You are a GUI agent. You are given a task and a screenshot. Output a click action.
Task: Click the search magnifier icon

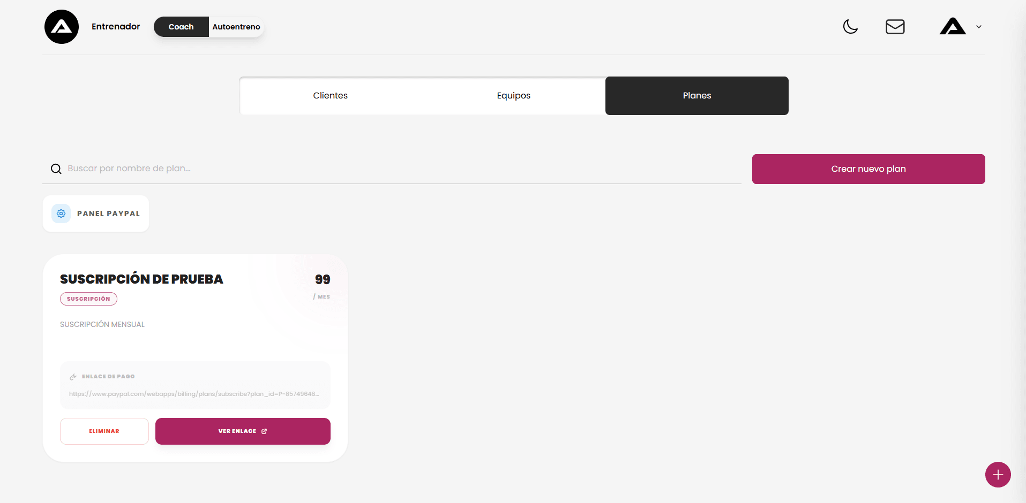coord(56,169)
